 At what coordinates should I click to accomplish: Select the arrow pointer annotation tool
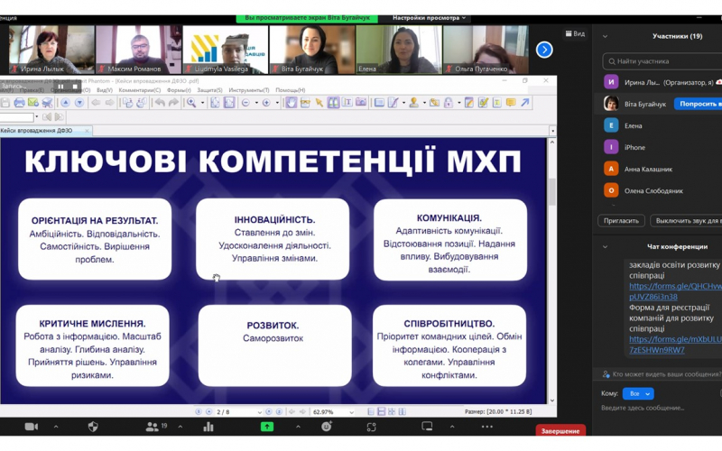pos(319,103)
